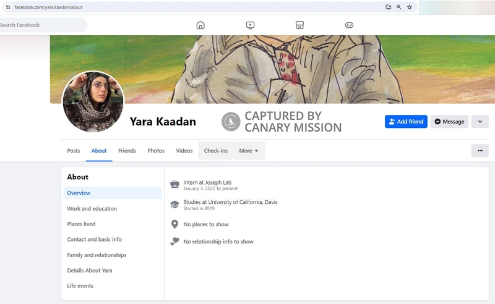Click the hearts relationship icon

pos(174,242)
